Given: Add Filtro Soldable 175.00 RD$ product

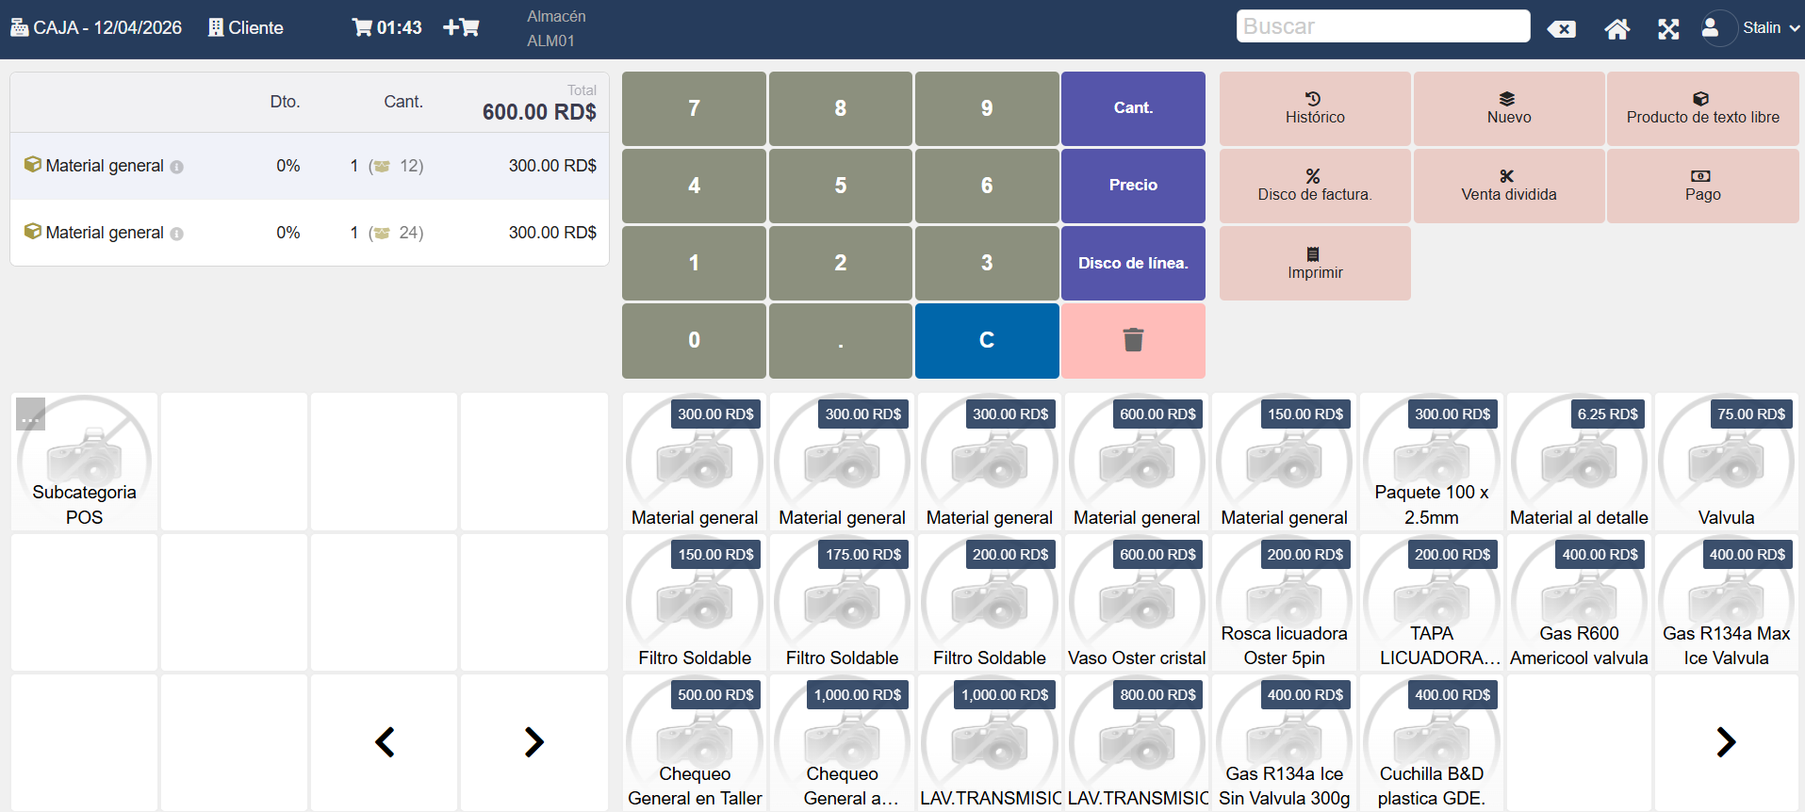Looking at the screenshot, I should click(842, 603).
